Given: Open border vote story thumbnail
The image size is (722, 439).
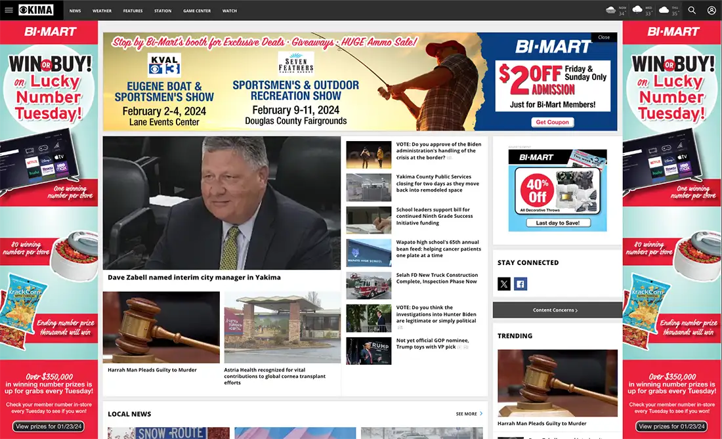Looking at the screenshot, I should click(368, 155).
